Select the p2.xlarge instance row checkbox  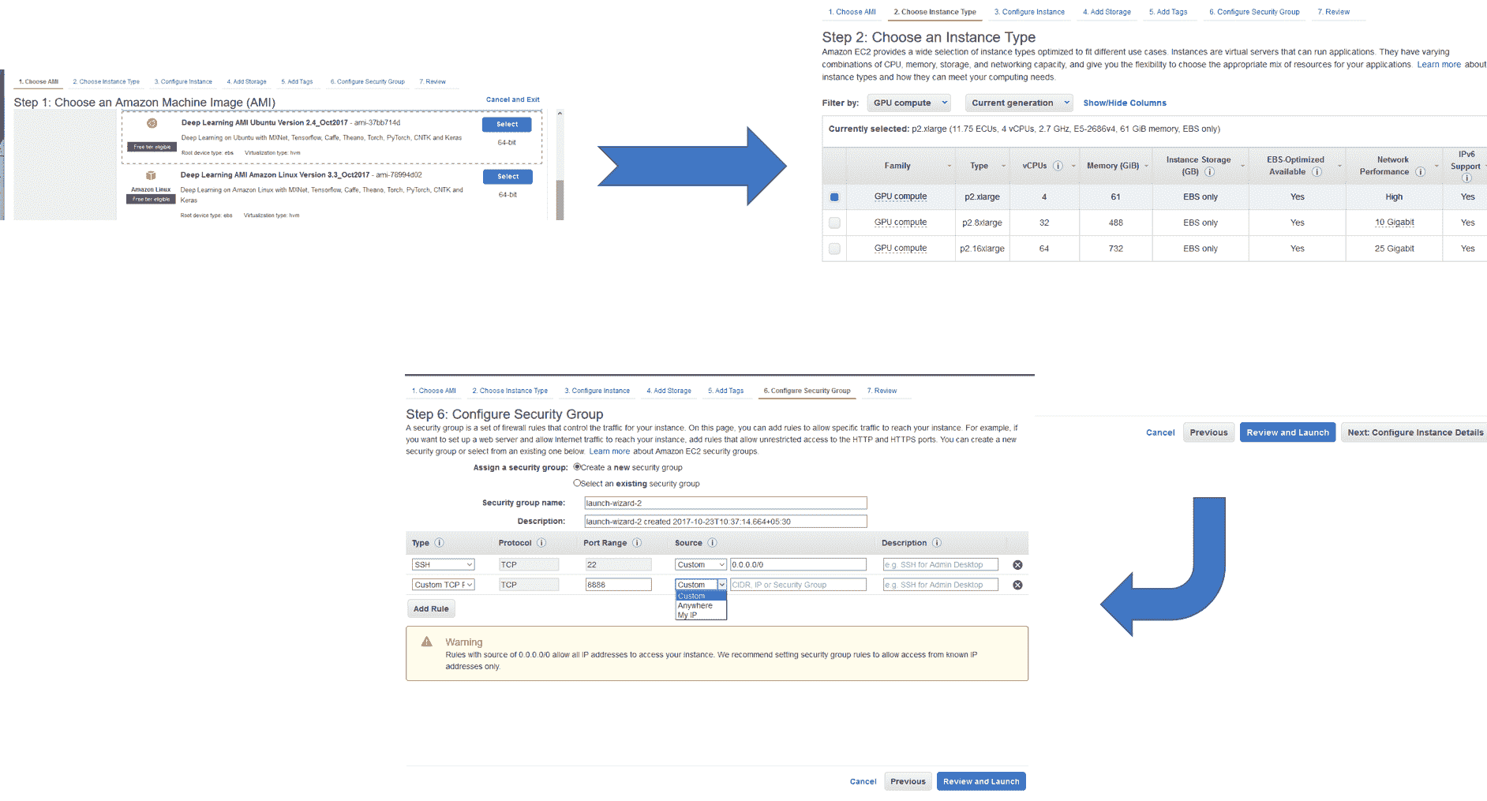(x=834, y=197)
